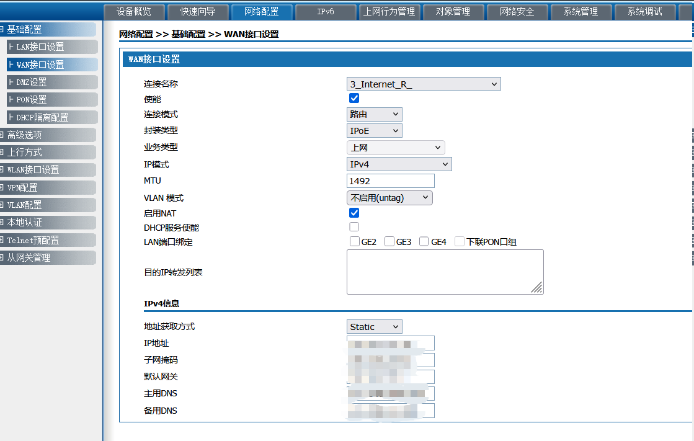Click the 默认网关 input field
The height and width of the screenshot is (441, 694).
pyautogui.click(x=390, y=376)
